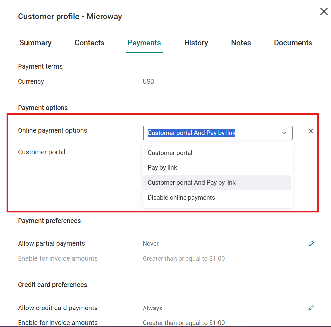Choose Customer portal option from list

[170, 153]
